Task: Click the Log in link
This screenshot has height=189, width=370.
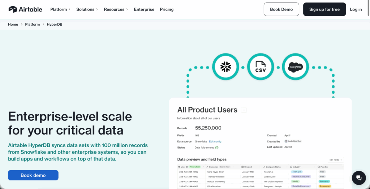Action: point(356,9)
